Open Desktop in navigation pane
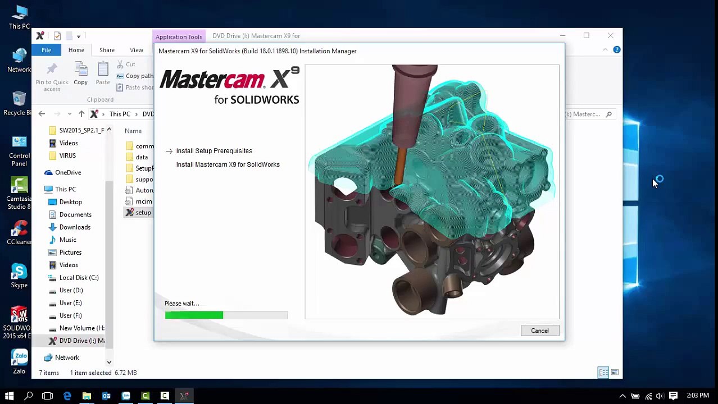The image size is (718, 404). [x=65, y=202]
